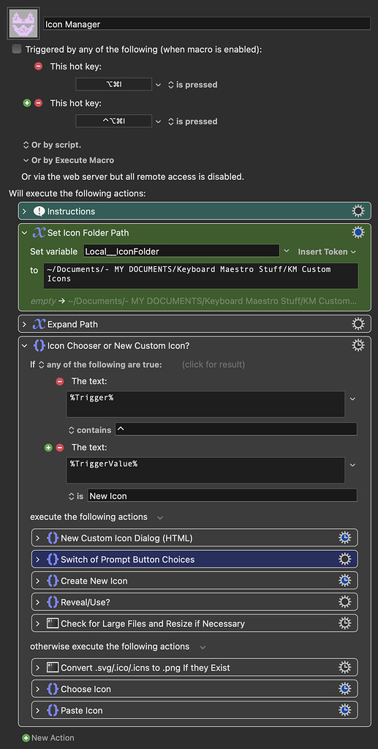Viewport: 378px width, 749px height.
Task: Expand the Create New Icon action
Action: point(38,581)
